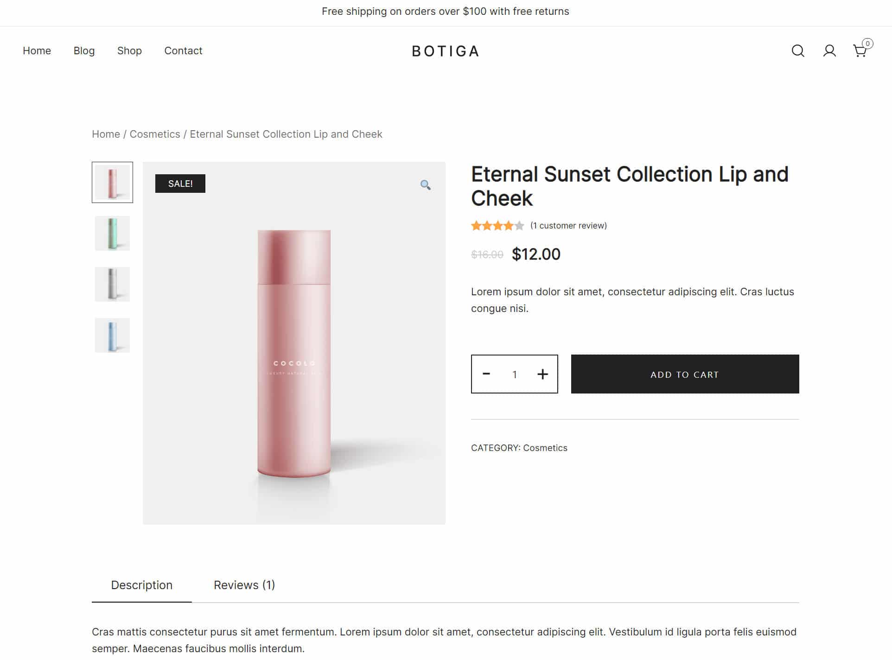Viewport: 892px width, 660px height.
Task: Open the Blog menu item
Action: point(84,51)
